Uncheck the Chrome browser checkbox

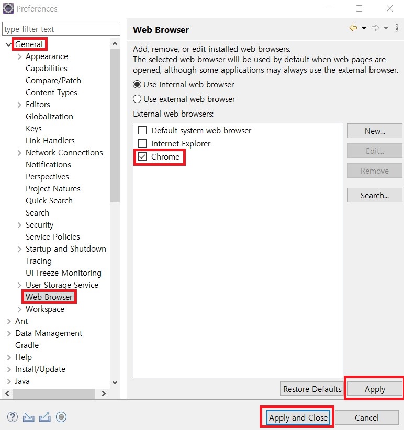(142, 156)
